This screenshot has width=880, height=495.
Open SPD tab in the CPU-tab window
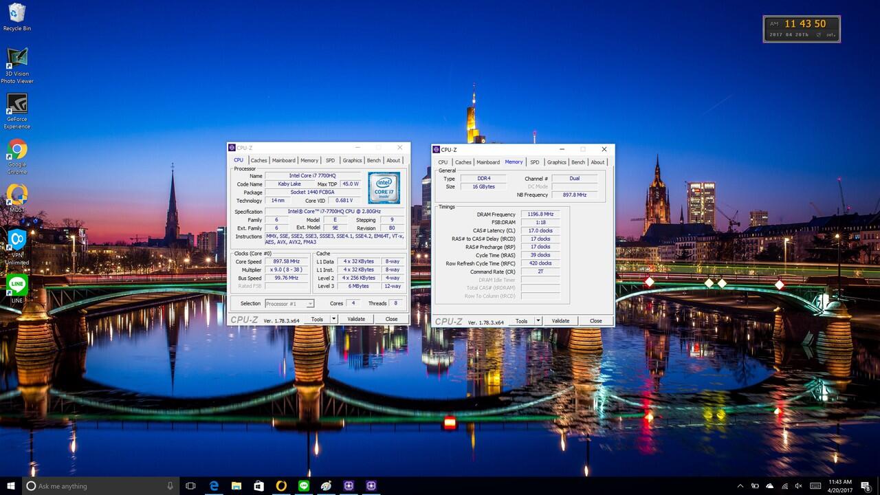(x=331, y=160)
